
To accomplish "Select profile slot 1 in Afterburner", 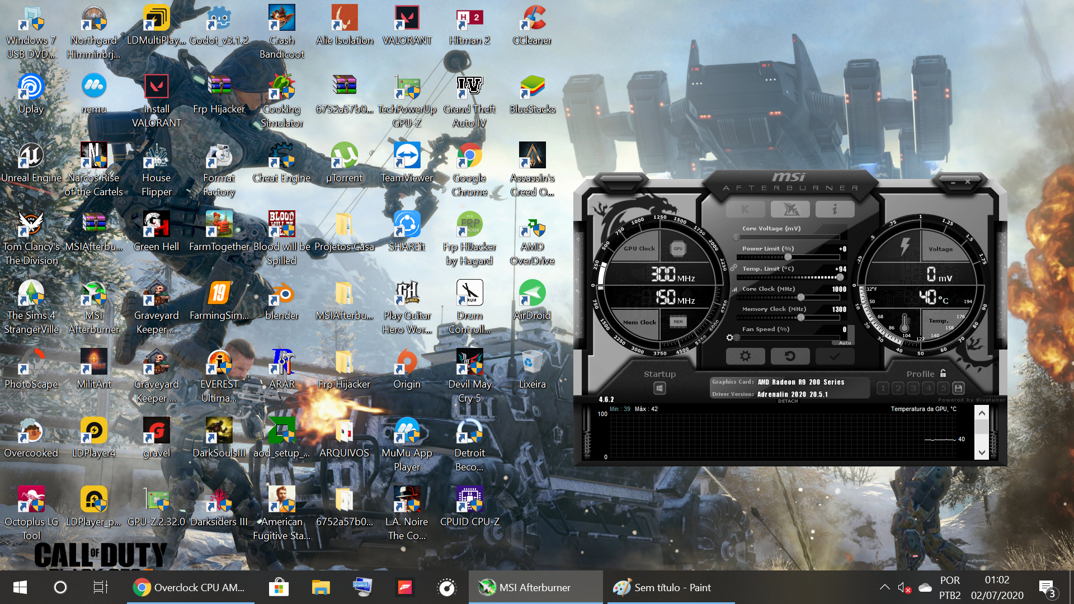I will pyautogui.click(x=883, y=388).
